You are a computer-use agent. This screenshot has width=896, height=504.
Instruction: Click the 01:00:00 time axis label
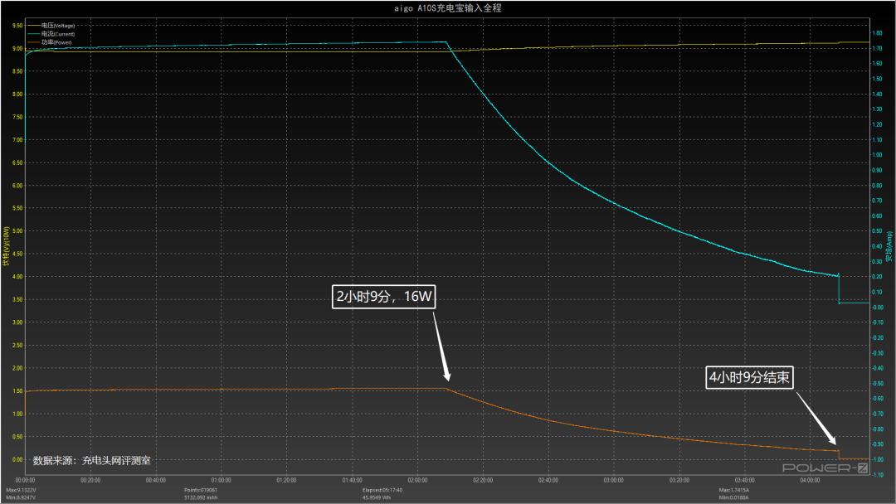[x=222, y=481]
